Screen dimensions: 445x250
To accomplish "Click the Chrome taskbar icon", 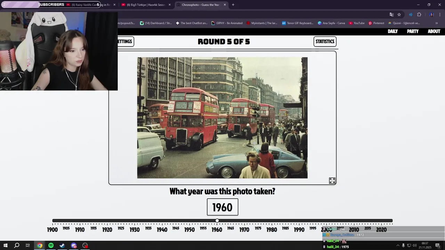I will click(x=40, y=245).
